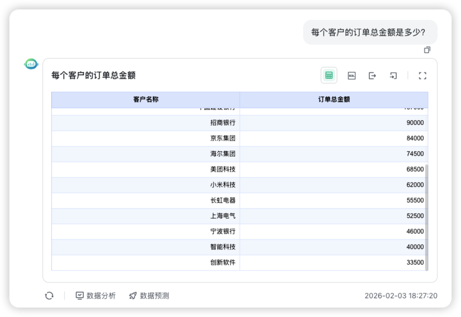Viewport: 461px width, 317px height.
Task: Select the 订单总金额 column header
Action: [333, 99]
